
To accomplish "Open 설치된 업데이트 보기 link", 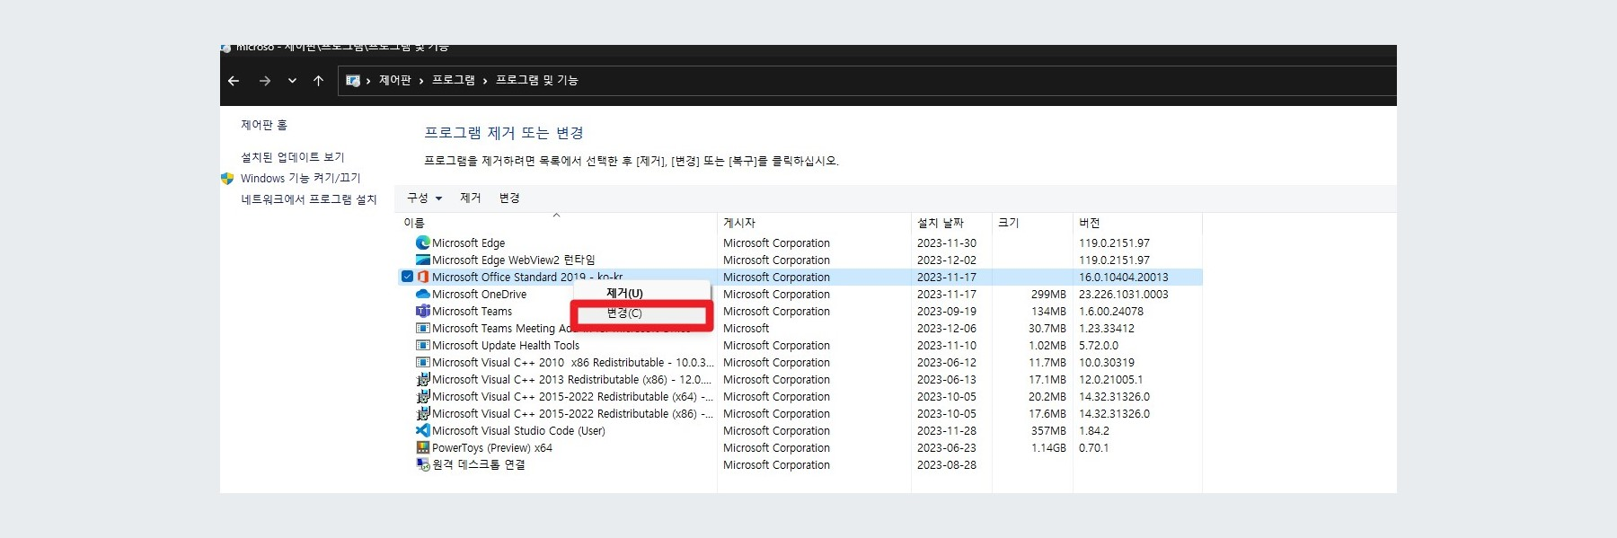I will tap(293, 157).
